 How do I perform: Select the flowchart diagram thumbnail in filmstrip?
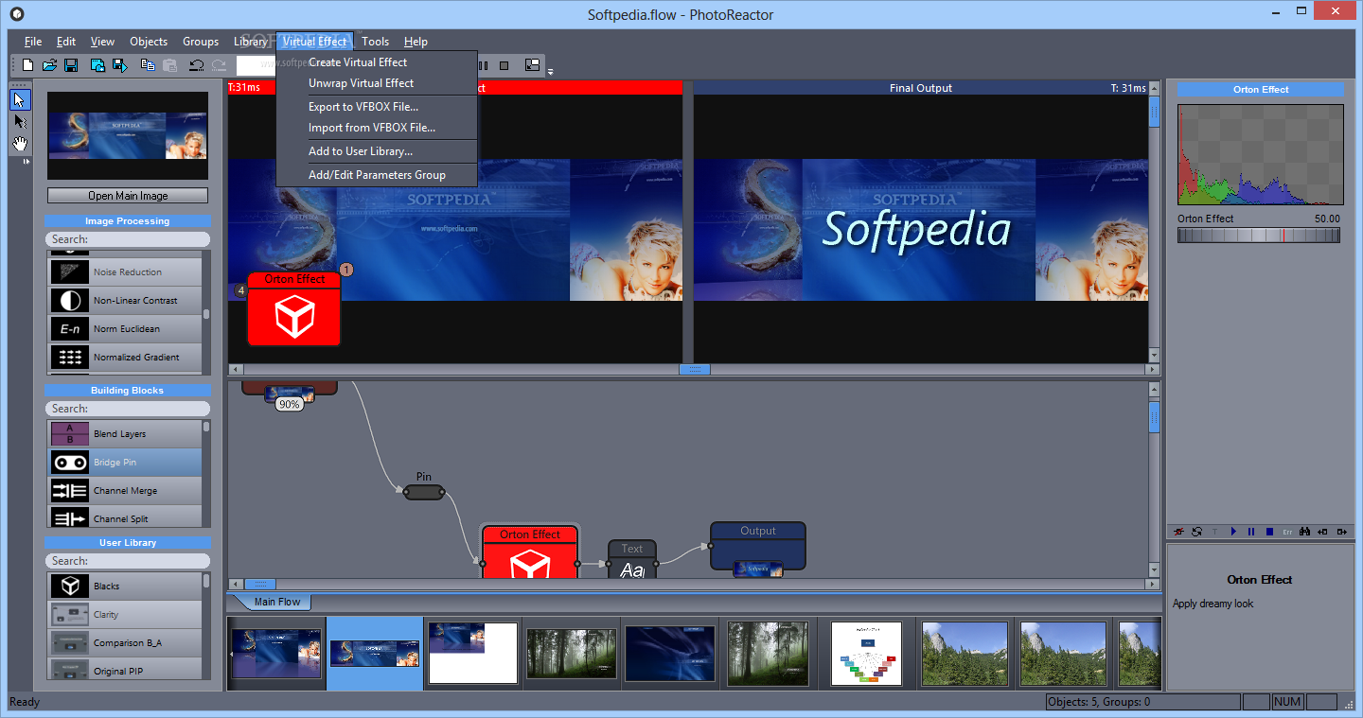(x=866, y=653)
